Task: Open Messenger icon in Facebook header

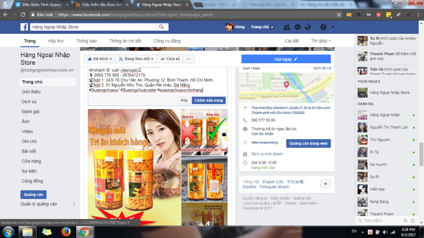Action: (x=298, y=27)
